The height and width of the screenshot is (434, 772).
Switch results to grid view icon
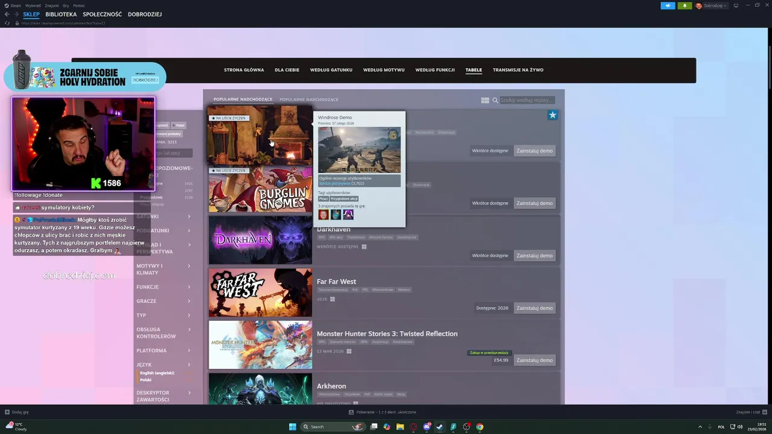[x=485, y=100]
